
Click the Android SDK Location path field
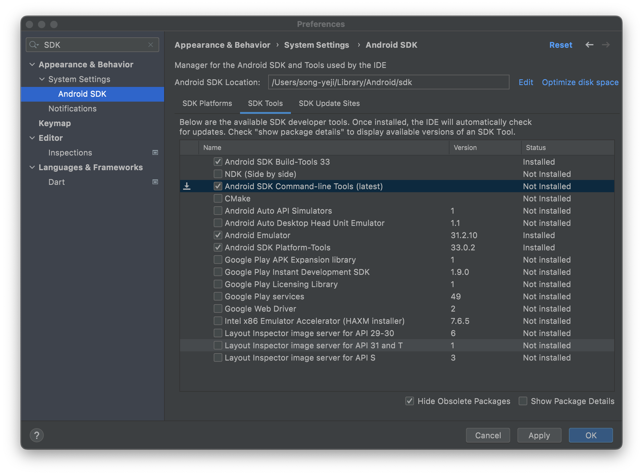pyautogui.click(x=388, y=82)
